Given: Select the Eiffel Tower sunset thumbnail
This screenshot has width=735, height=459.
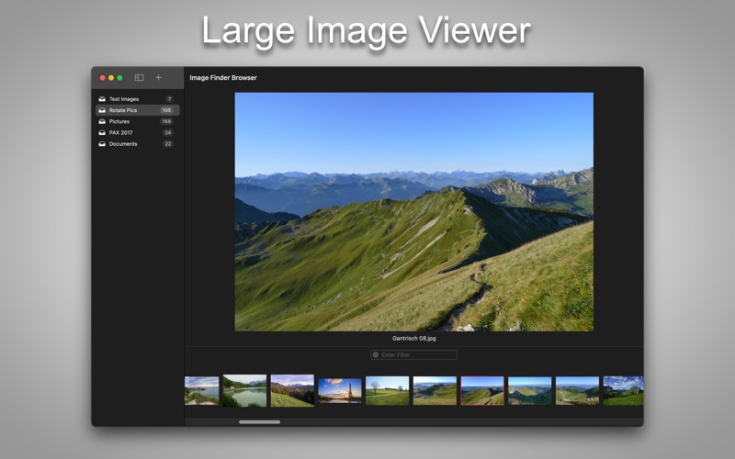Looking at the screenshot, I should 340,391.
